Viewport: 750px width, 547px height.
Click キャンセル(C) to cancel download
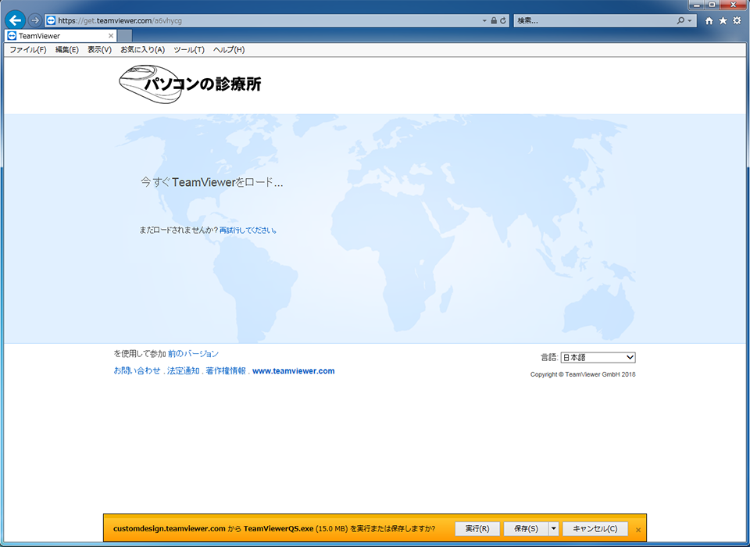[595, 529]
